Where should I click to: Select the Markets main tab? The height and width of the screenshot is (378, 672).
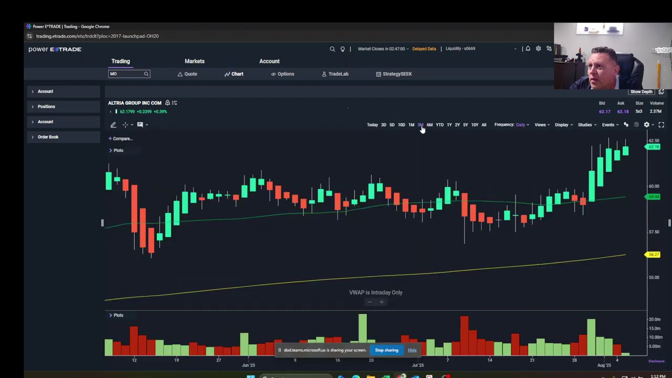coord(195,61)
